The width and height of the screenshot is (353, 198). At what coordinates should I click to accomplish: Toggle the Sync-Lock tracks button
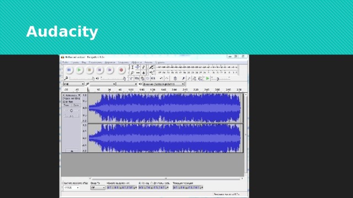[175, 78]
